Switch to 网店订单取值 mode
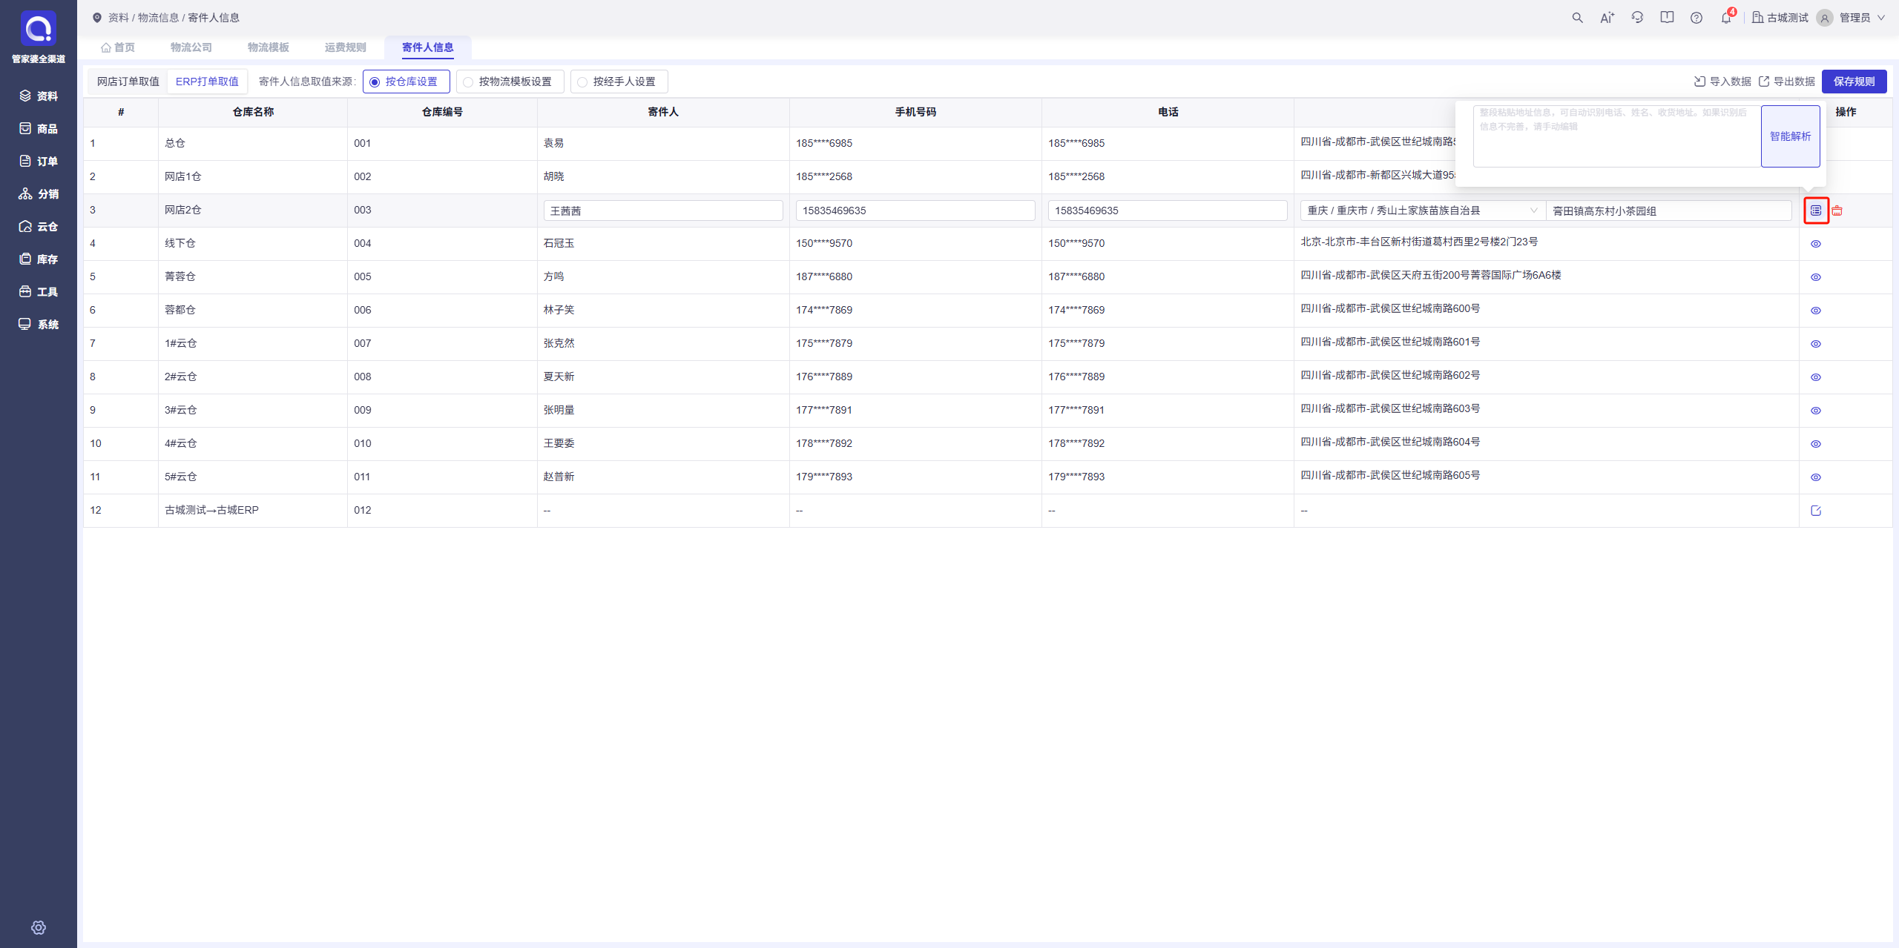This screenshot has height=948, width=1899. (x=128, y=82)
